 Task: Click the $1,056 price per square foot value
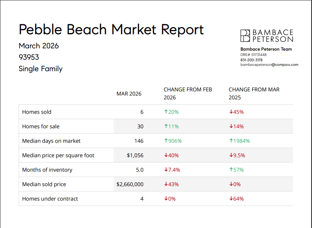coord(136,155)
